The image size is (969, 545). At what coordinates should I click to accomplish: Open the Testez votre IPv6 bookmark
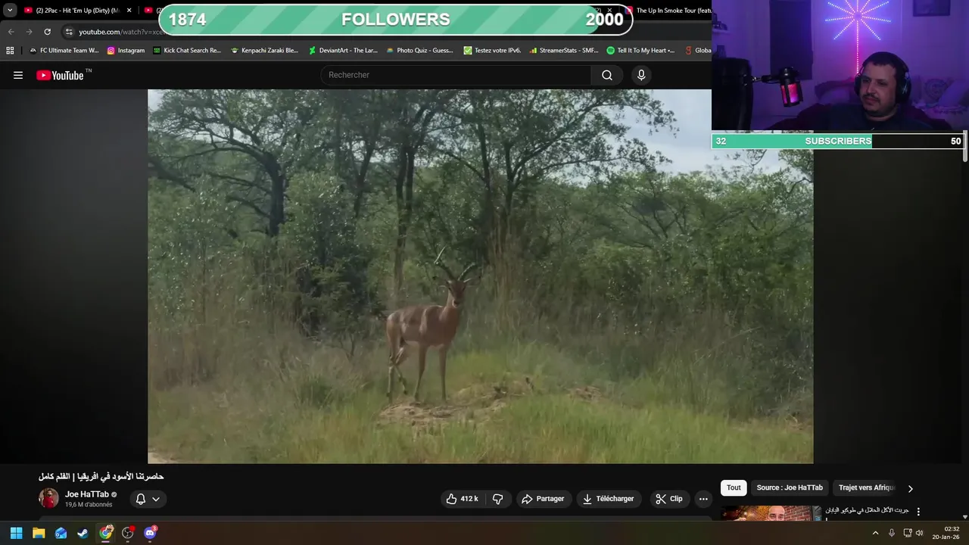492,51
